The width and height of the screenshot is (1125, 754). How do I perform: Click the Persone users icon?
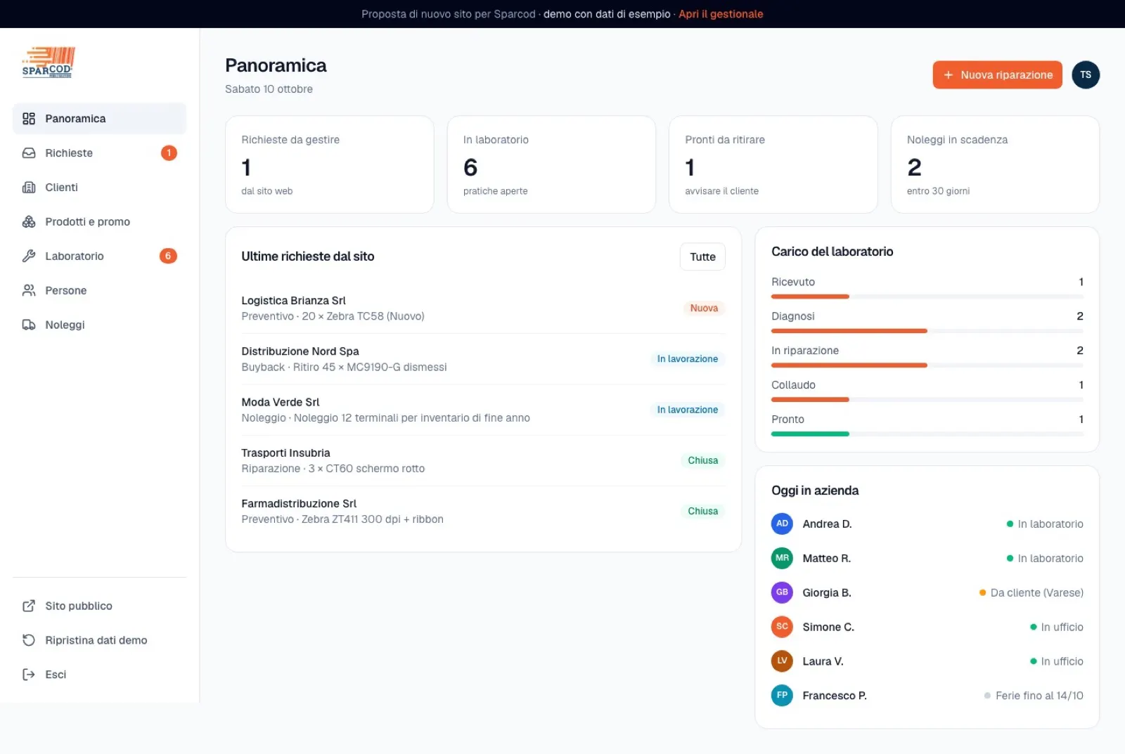coord(29,290)
